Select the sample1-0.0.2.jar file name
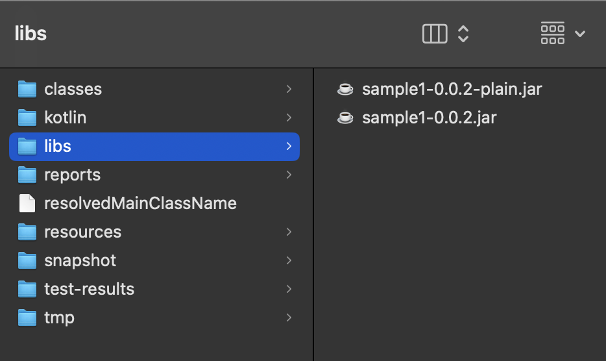Viewport: 606px width, 361px height. coord(429,118)
